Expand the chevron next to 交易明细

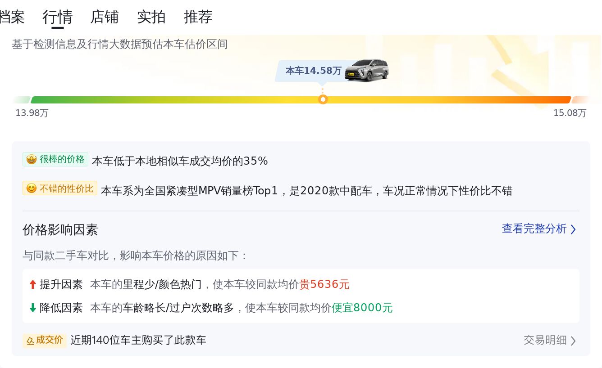(573, 341)
